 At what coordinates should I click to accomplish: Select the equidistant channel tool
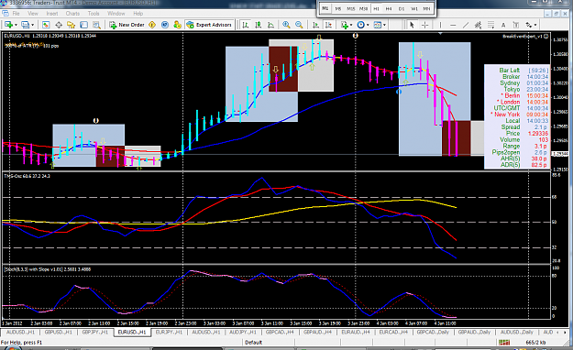pos(478,25)
